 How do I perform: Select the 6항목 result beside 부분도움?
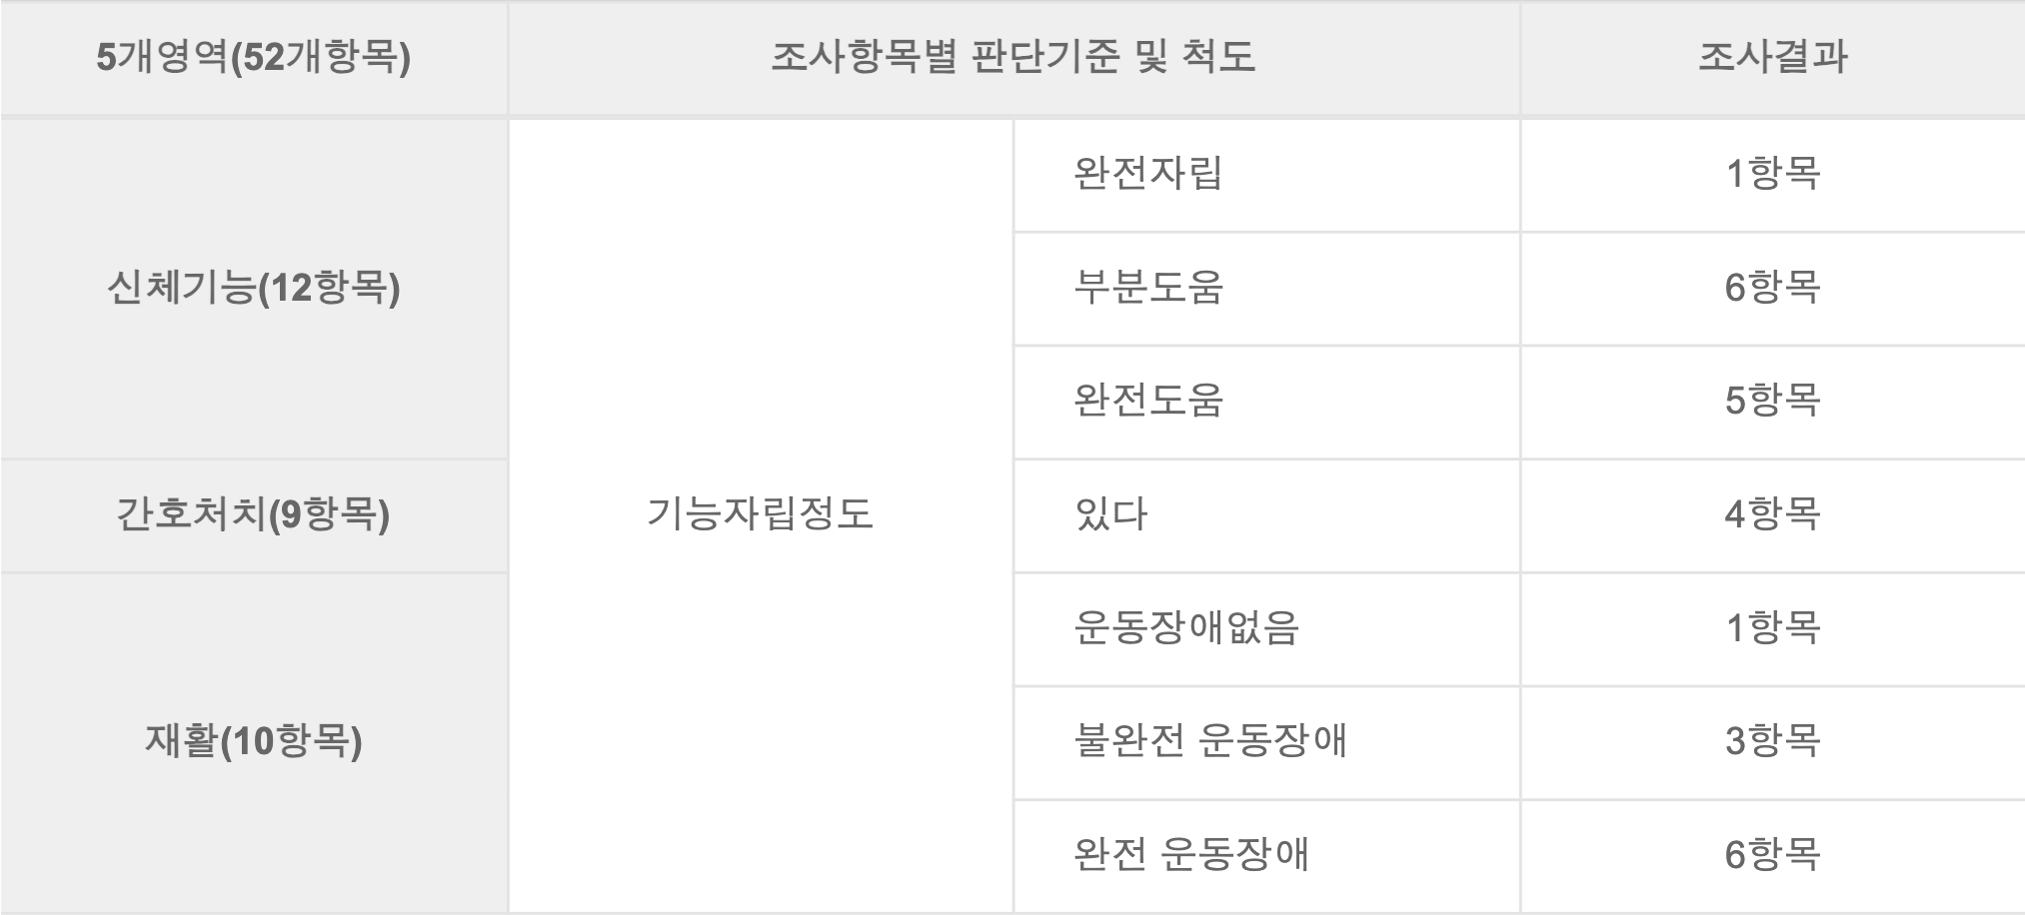point(1773,289)
